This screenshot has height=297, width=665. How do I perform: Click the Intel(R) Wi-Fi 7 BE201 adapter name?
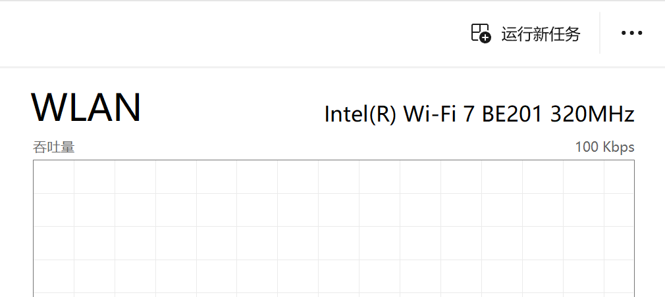[x=479, y=114]
